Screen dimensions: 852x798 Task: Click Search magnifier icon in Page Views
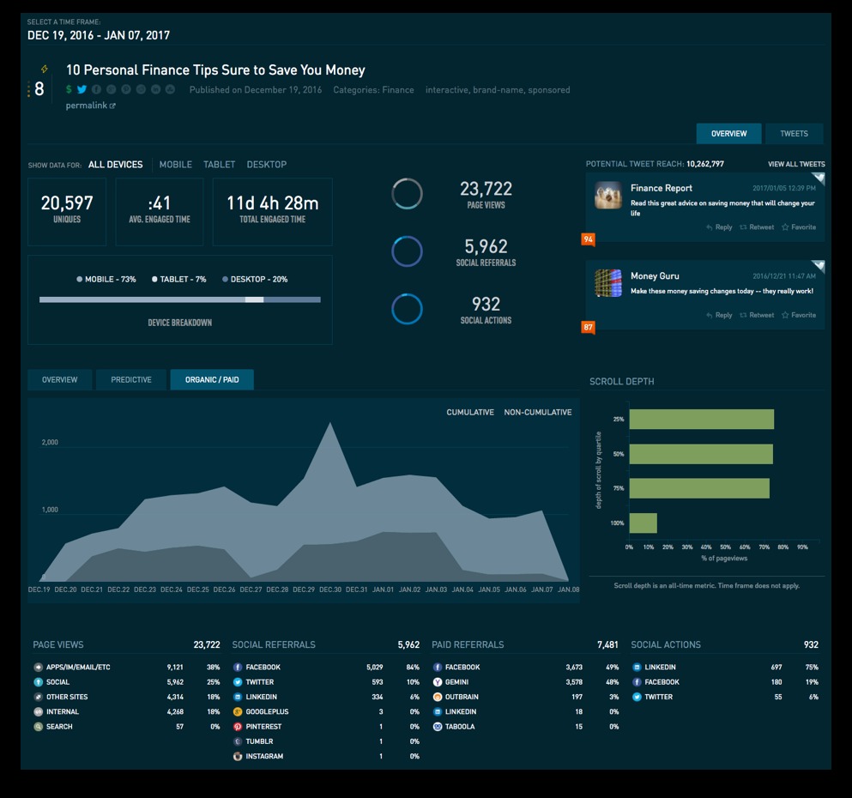38,727
